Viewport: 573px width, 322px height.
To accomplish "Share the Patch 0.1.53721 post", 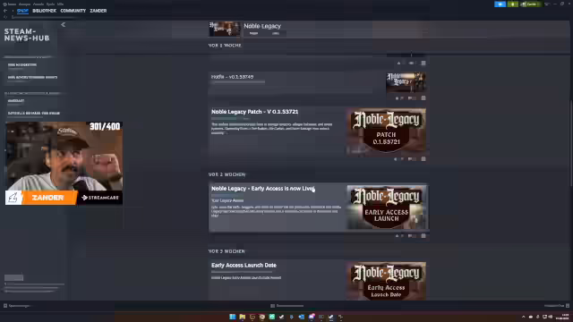I will click(423, 159).
